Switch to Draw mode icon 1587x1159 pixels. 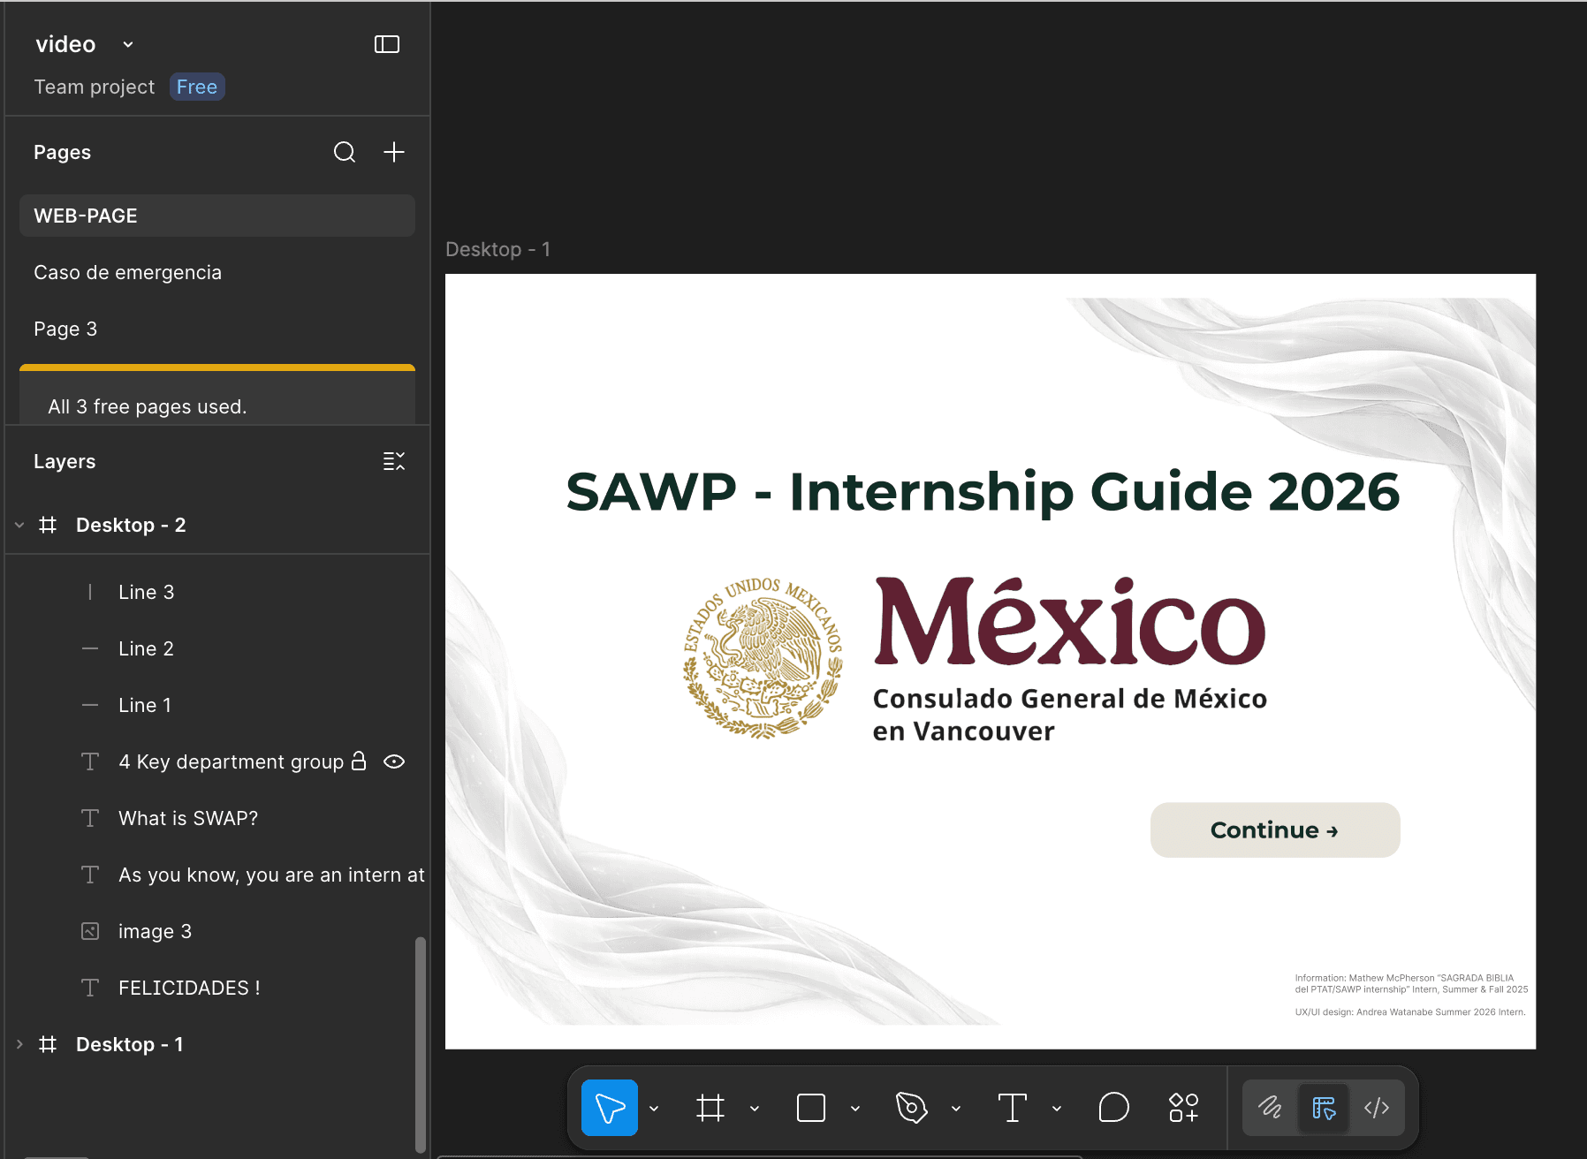(x=1271, y=1108)
